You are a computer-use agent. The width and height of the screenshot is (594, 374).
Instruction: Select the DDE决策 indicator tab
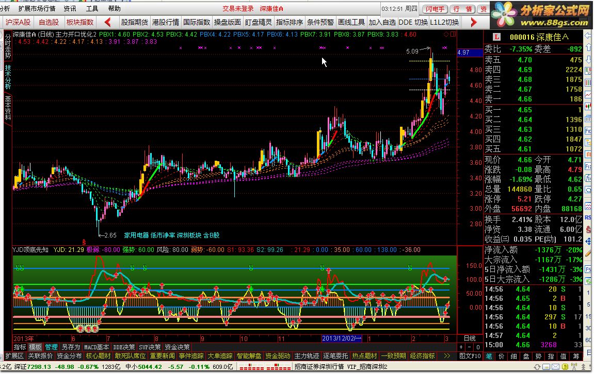tap(124, 347)
